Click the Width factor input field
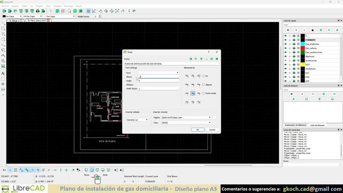343x193 pixels. point(159,88)
